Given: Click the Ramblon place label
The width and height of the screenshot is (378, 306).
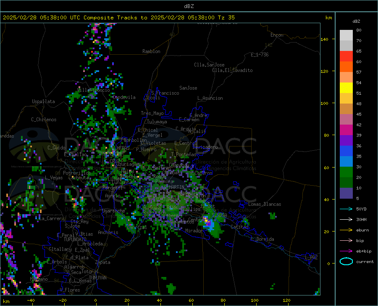Looking at the screenshot, I should point(151,51).
